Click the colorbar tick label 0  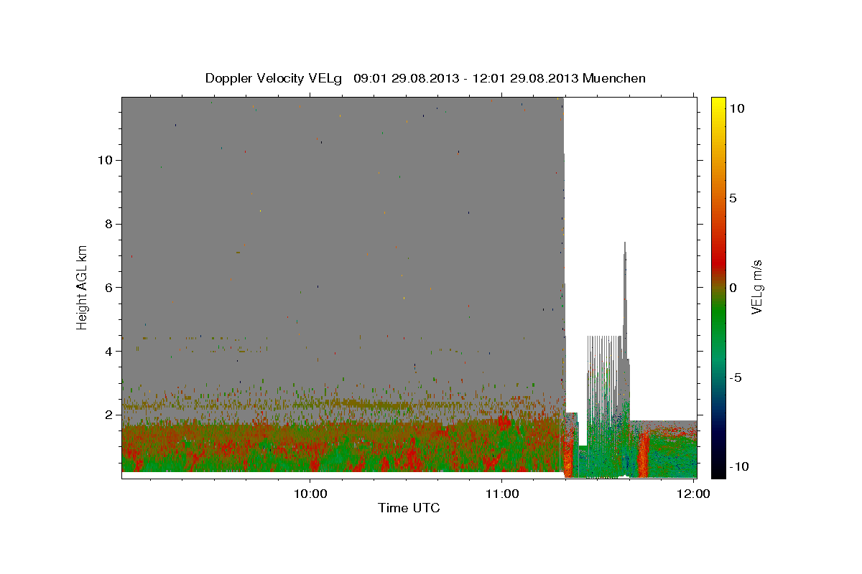click(x=733, y=288)
